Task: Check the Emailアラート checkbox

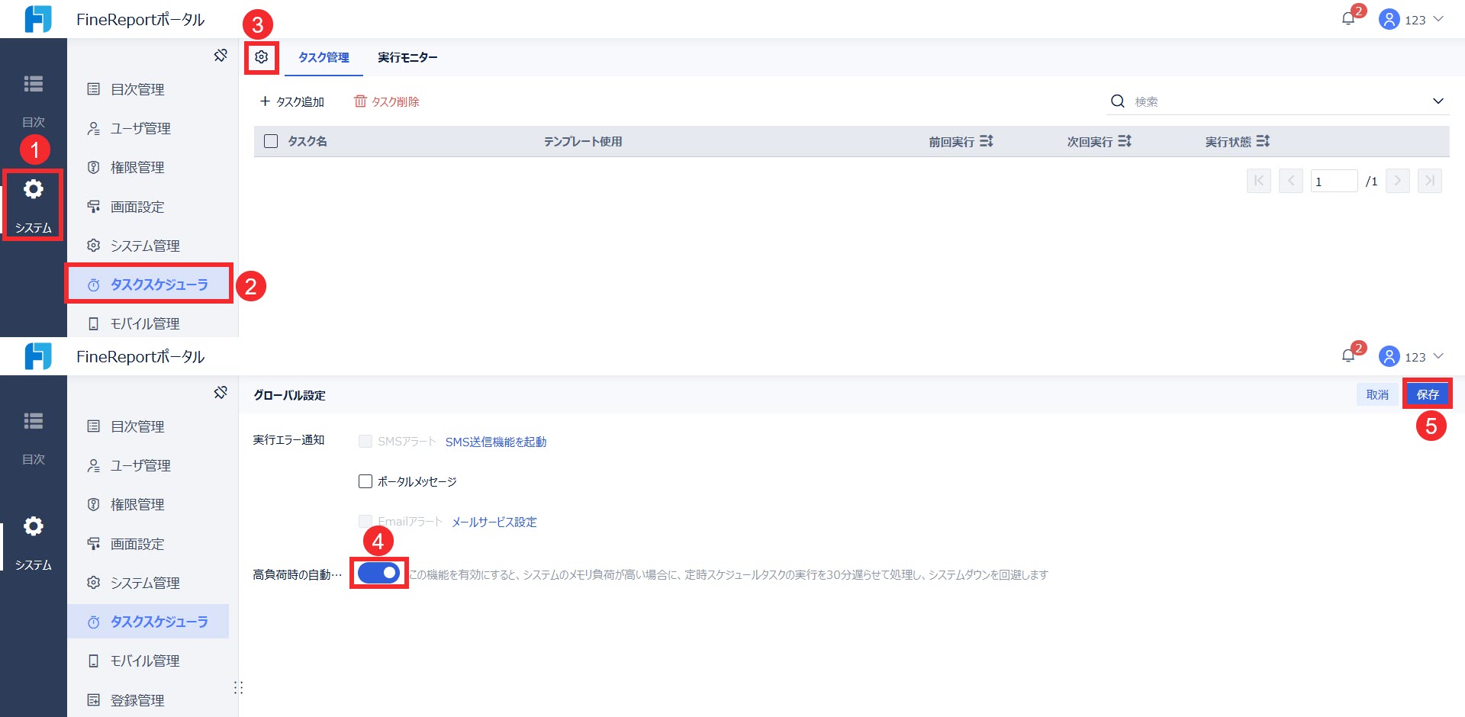Action: 365,521
